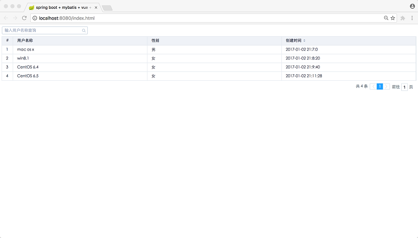Click the browser forward arrow
Viewport: 418px width, 238px height.
[x=15, y=18]
